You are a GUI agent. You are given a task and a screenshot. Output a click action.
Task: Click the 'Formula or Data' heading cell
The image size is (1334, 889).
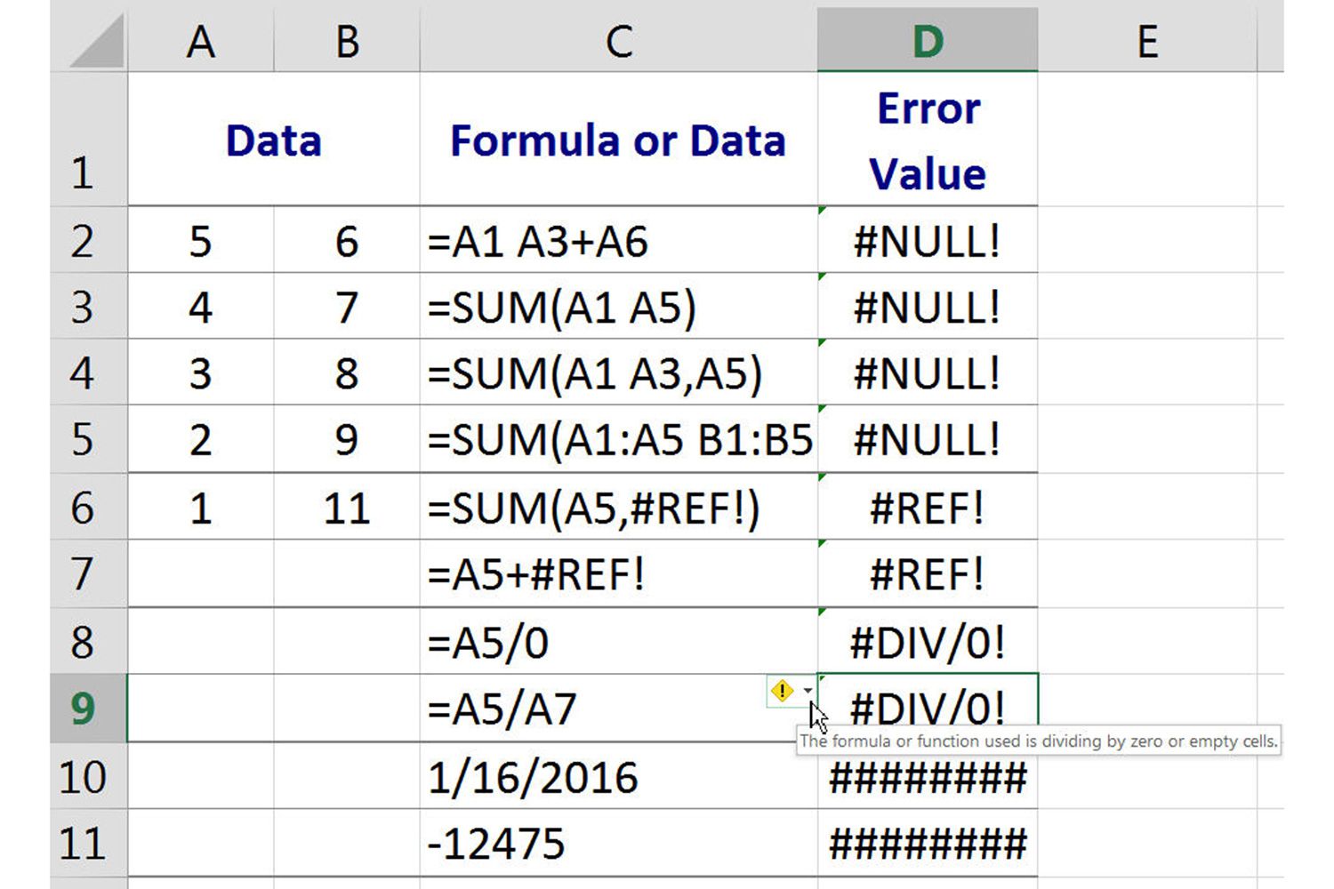coord(619,140)
